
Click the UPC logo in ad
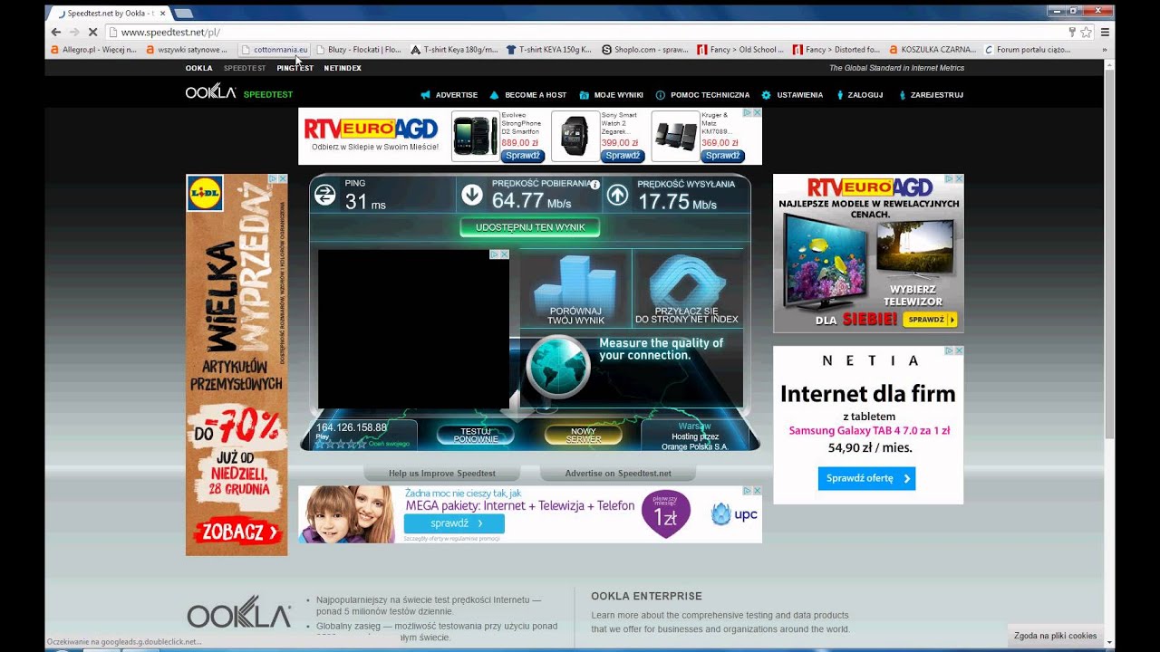pos(734,514)
